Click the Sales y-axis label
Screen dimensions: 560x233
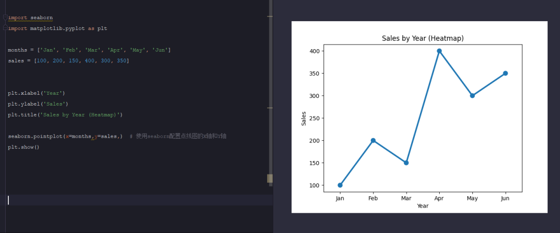pos(304,118)
